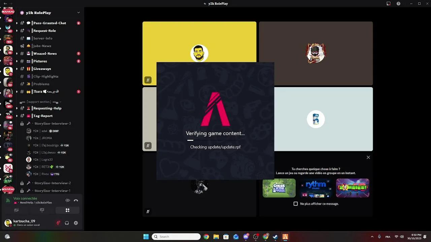
Task: Collapse the support section category
Action: coord(40,102)
